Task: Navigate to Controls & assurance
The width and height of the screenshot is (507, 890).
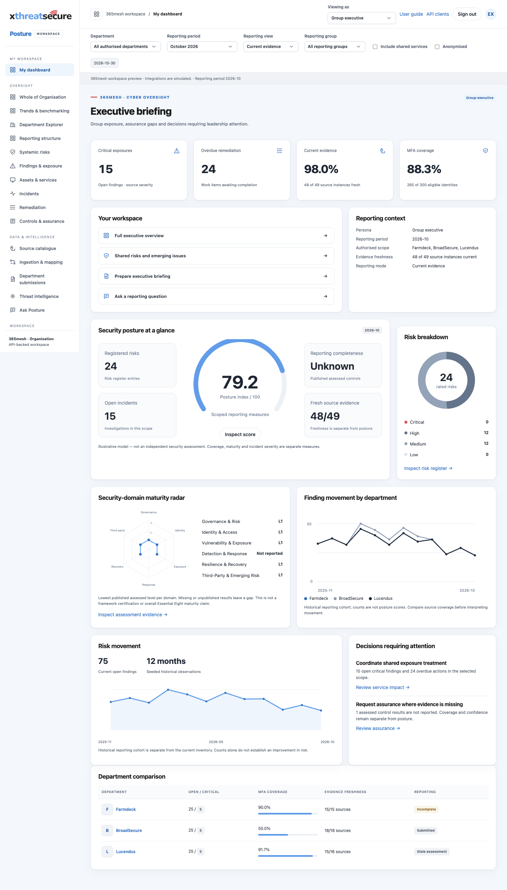Action: click(40, 221)
